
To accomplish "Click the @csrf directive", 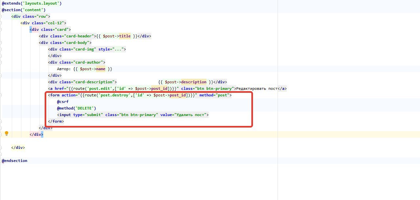I will 63,102.
